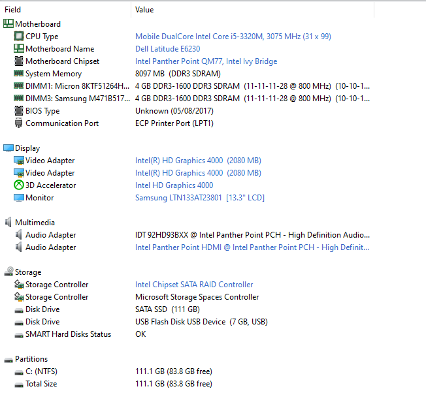Select the SMART Hard Disks Status row

click(186, 334)
